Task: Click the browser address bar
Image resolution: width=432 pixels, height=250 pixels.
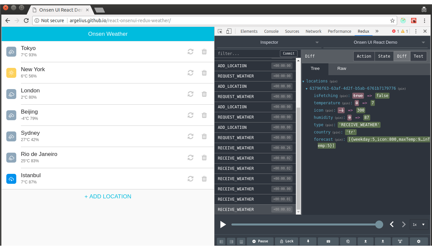Action: [214, 21]
